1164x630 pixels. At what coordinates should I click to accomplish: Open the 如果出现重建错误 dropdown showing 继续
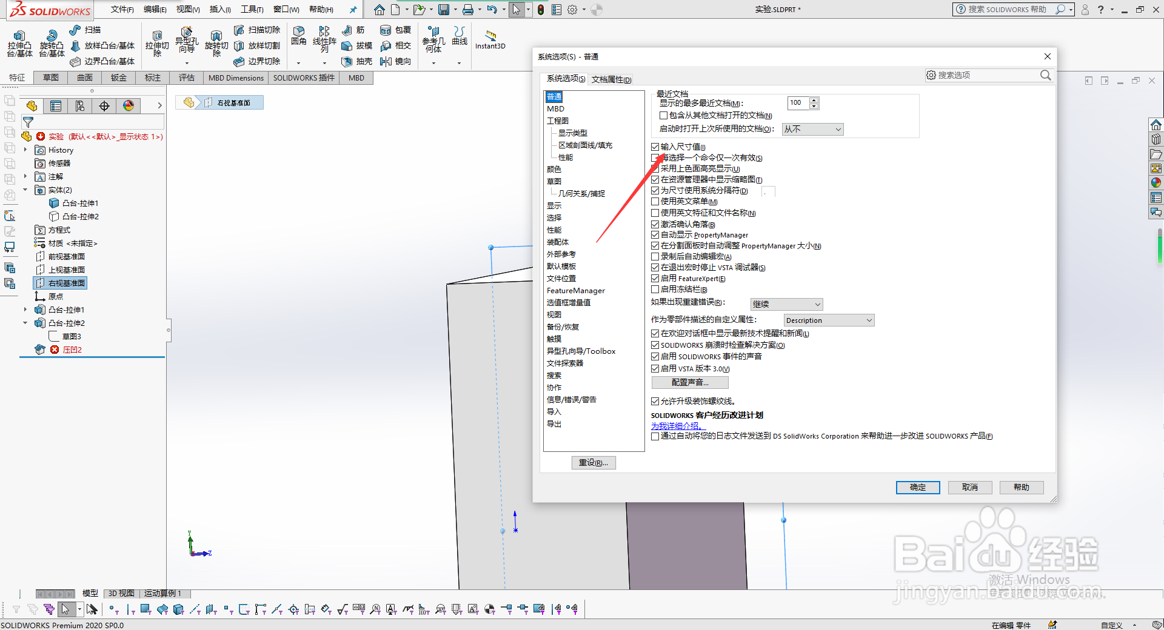(786, 303)
